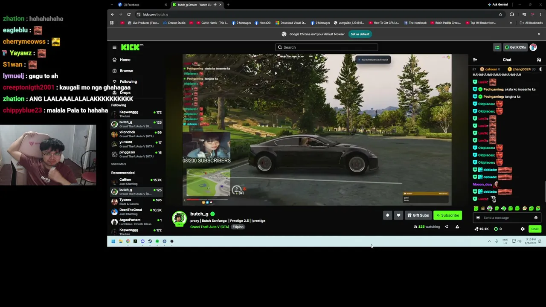Image resolution: width=546 pixels, height=307 pixels.
Task: Open Spotify from the taskbar
Action: pyautogui.click(x=157, y=241)
